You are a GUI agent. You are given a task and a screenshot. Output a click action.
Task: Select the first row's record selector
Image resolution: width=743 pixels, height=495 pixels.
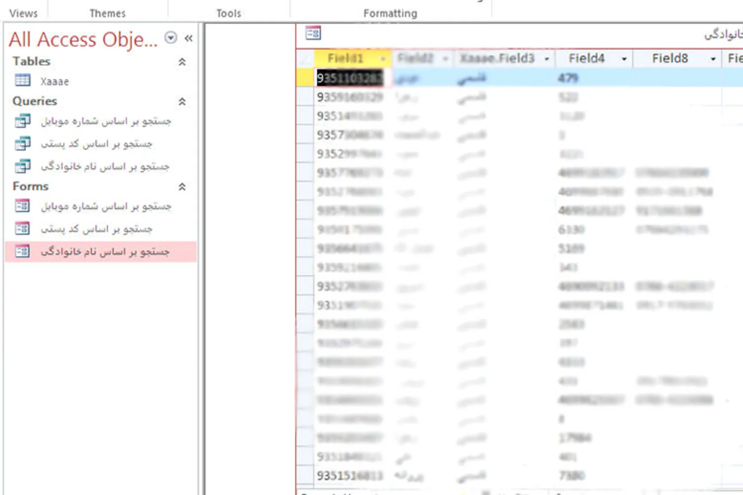click(305, 78)
